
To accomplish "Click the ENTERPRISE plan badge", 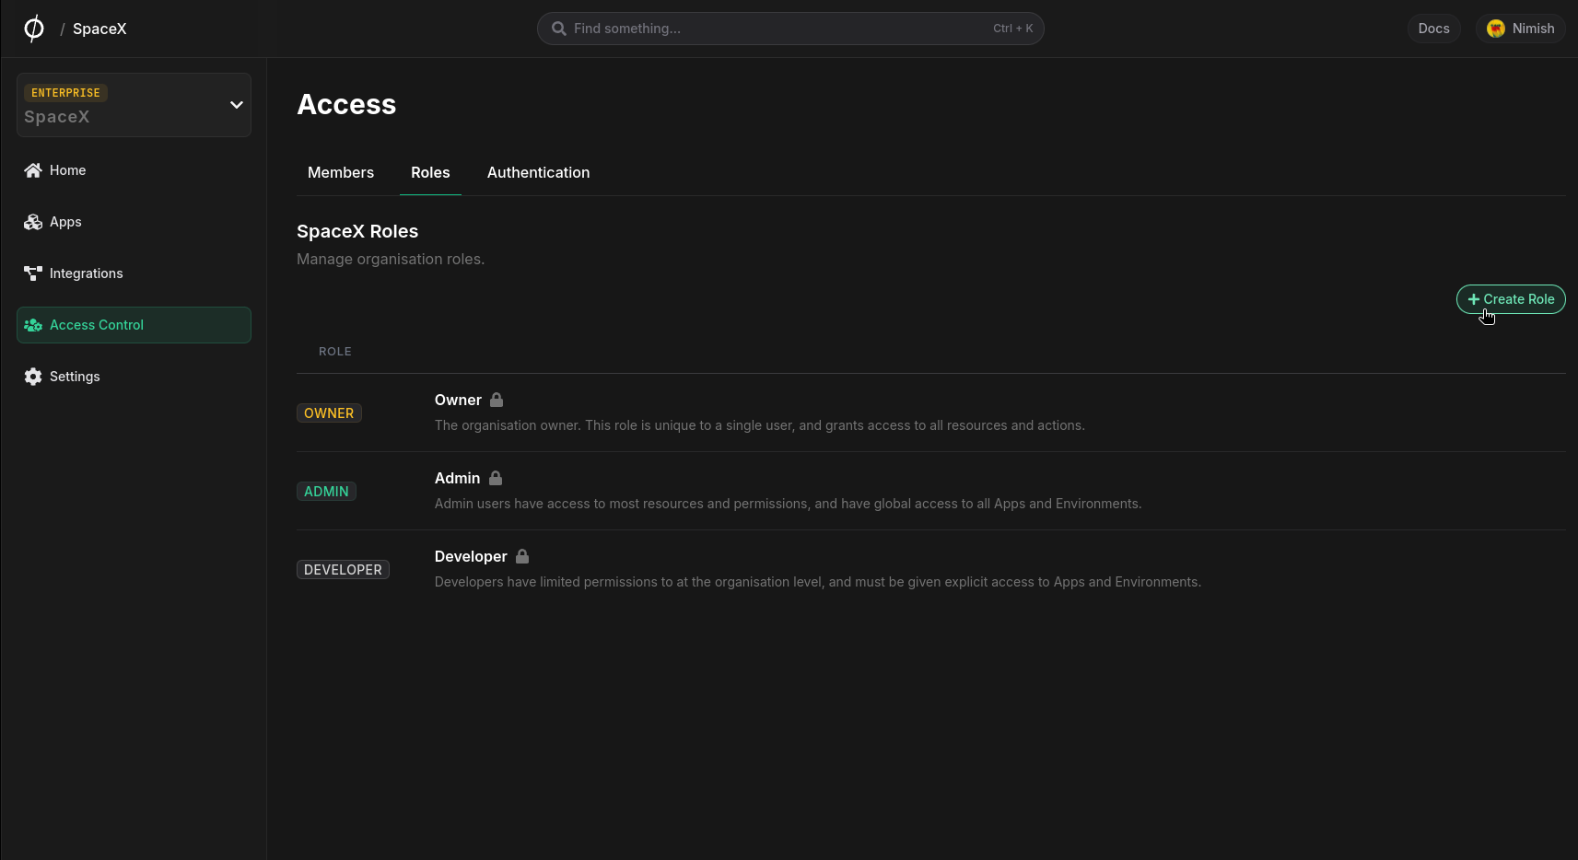I will tap(65, 93).
